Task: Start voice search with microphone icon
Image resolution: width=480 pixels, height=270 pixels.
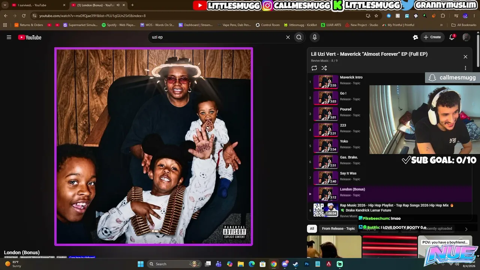Action: click(315, 37)
